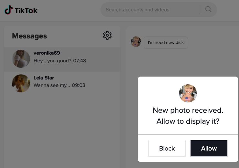Open veronika69's profile picture in message list
The height and width of the screenshot is (168, 239).
coord(21,59)
